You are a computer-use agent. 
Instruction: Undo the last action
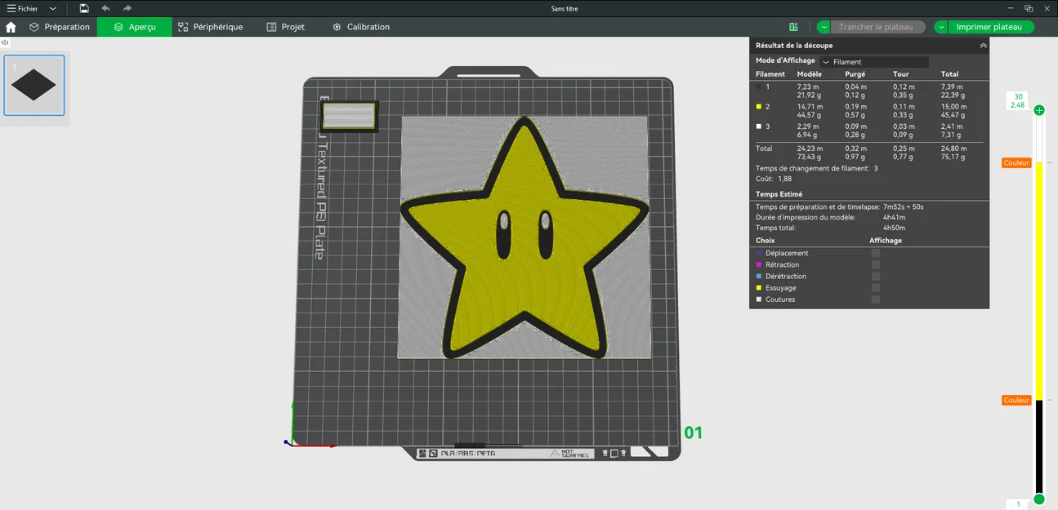(x=105, y=8)
